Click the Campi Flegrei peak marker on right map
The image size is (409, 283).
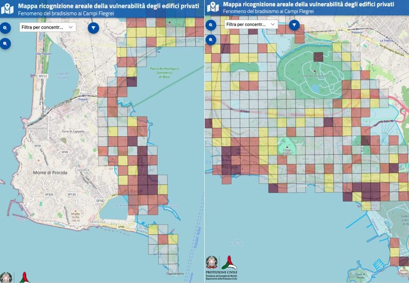click(287, 147)
